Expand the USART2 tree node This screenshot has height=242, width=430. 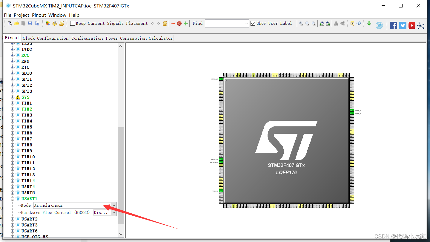tap(13, 219)
